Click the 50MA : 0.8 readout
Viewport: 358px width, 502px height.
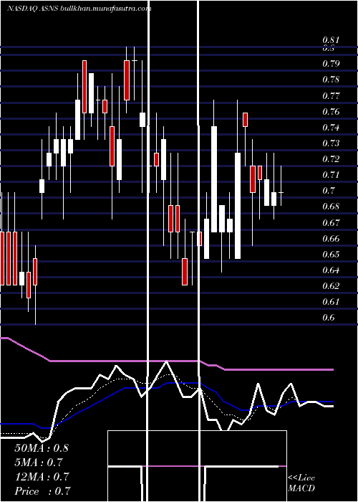42,448
